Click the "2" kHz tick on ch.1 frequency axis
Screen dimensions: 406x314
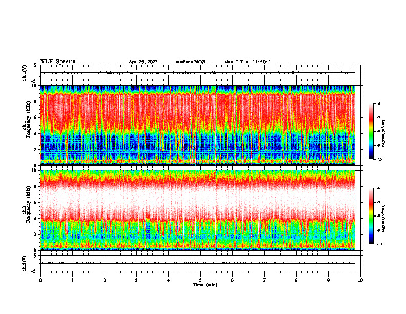point(36,150)
